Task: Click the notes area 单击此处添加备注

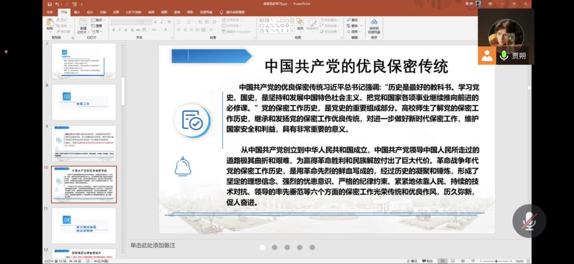Action: tap(152, 245)
